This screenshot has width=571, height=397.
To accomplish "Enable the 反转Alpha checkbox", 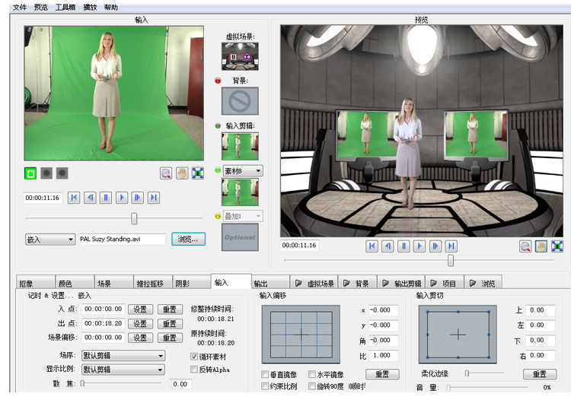I will 194,370.
